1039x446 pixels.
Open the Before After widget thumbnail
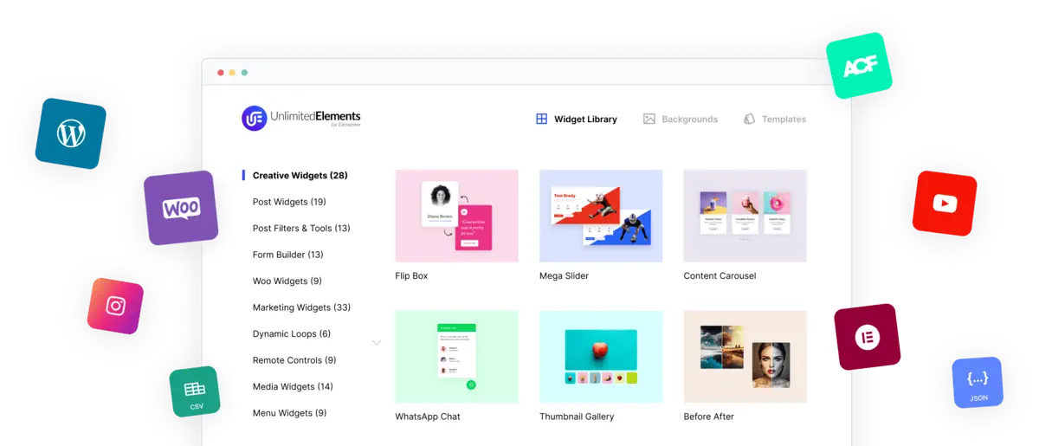(x=745, y=356)
